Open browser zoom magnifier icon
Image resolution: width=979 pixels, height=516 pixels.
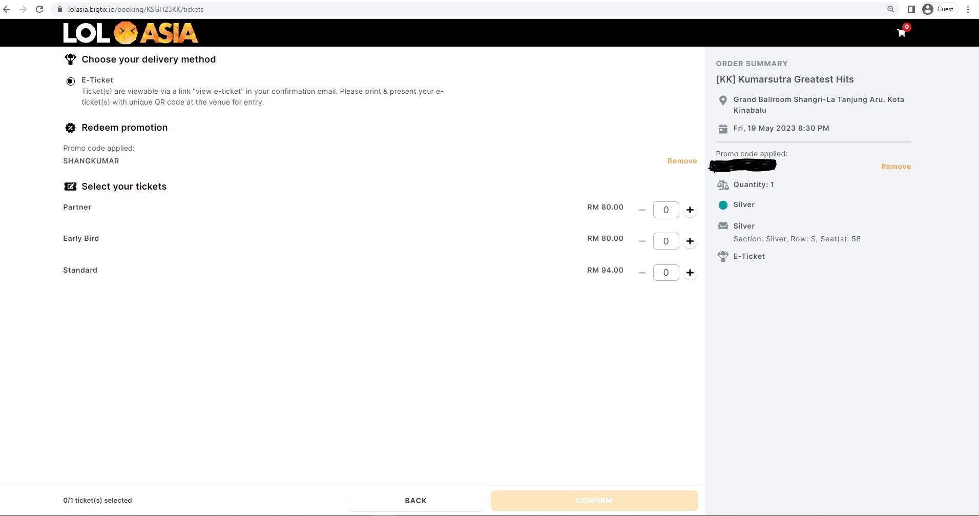pyautogui.click(x=891, y=9)
